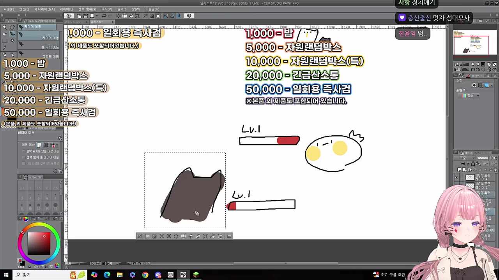Toggle the snap to ruler toolbar button

(166, 16)
